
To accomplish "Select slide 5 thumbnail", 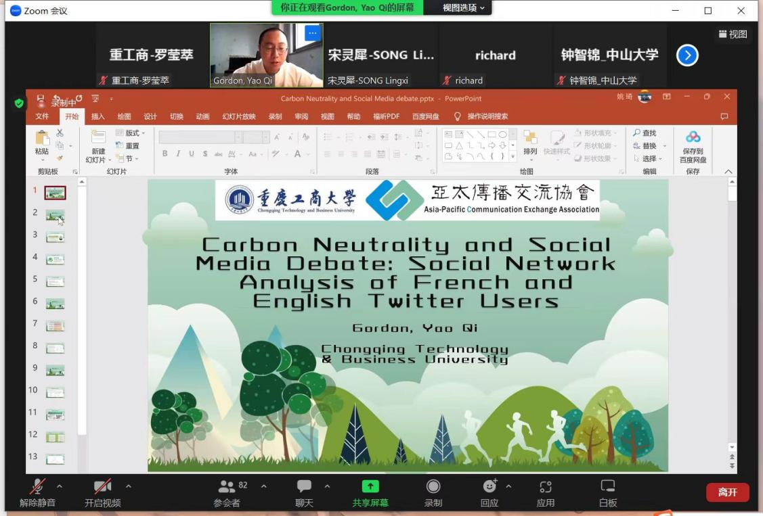I will click(55, 281).
